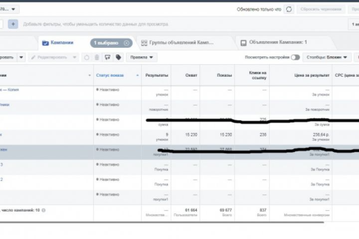Click the total impressions value '69 677'
The width and height of the screenshot is (359, 239).
coord(226,210)
